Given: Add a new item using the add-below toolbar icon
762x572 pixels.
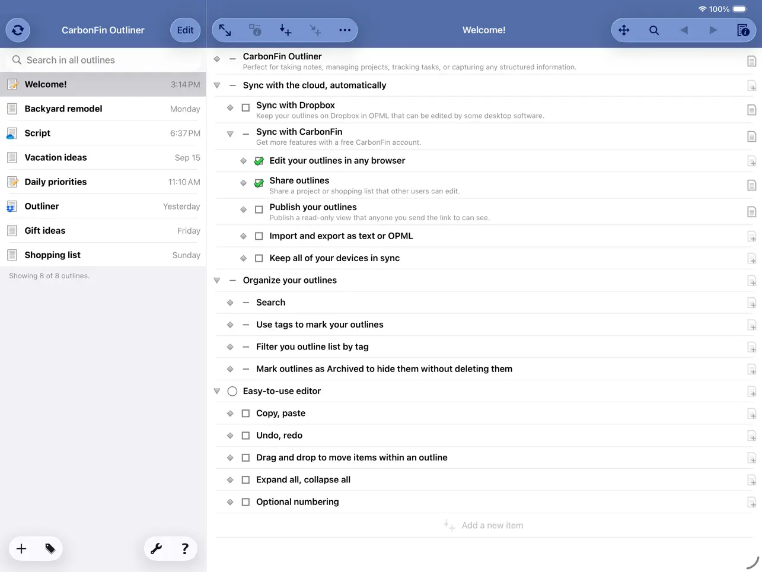Looking at the screenshot, I should tap(285, 30).
